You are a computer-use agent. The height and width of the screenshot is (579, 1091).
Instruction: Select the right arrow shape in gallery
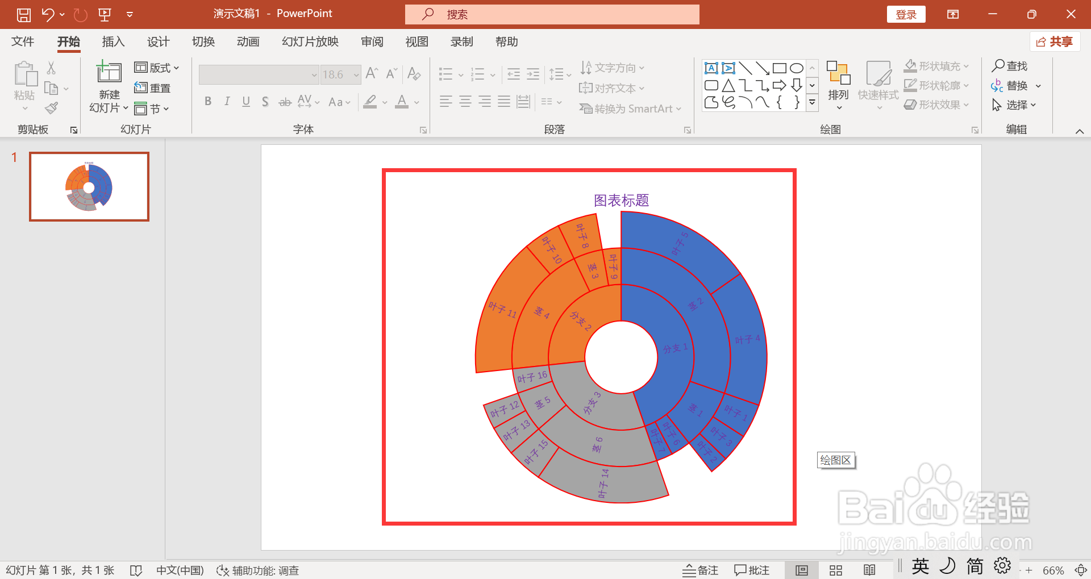[780, 85]
